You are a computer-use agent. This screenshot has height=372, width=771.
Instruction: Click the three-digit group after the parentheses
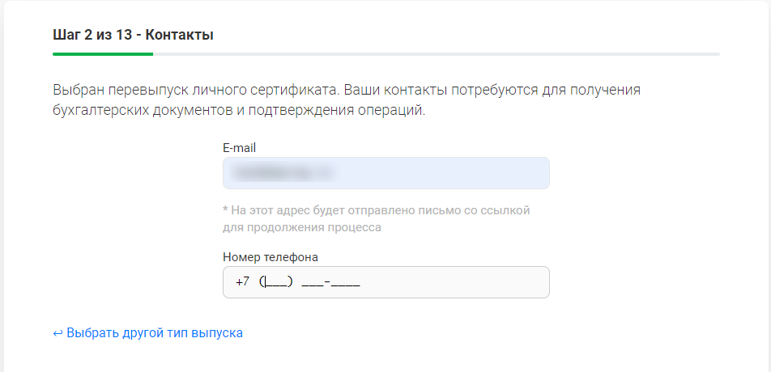tap(312, 282)
